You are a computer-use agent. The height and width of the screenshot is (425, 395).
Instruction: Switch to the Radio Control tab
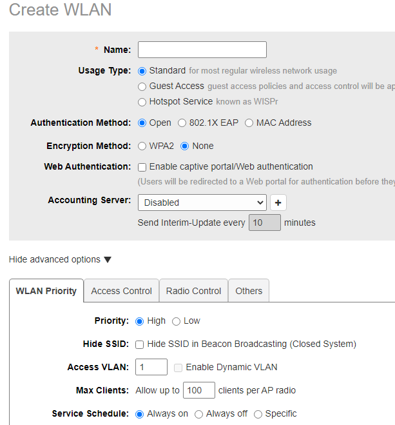pos(193,291)
